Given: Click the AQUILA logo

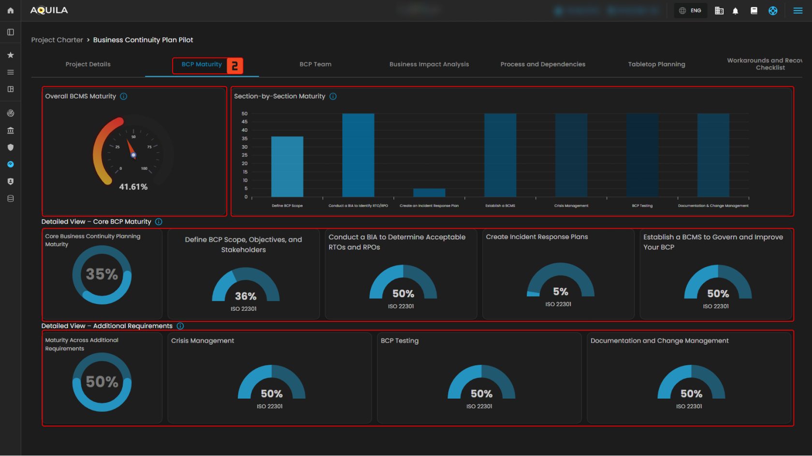Looking at the screenshot, I should [49, 10].
